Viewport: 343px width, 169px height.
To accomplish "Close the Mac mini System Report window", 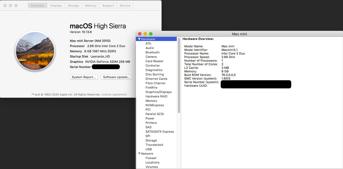I will tap(140, 34).
